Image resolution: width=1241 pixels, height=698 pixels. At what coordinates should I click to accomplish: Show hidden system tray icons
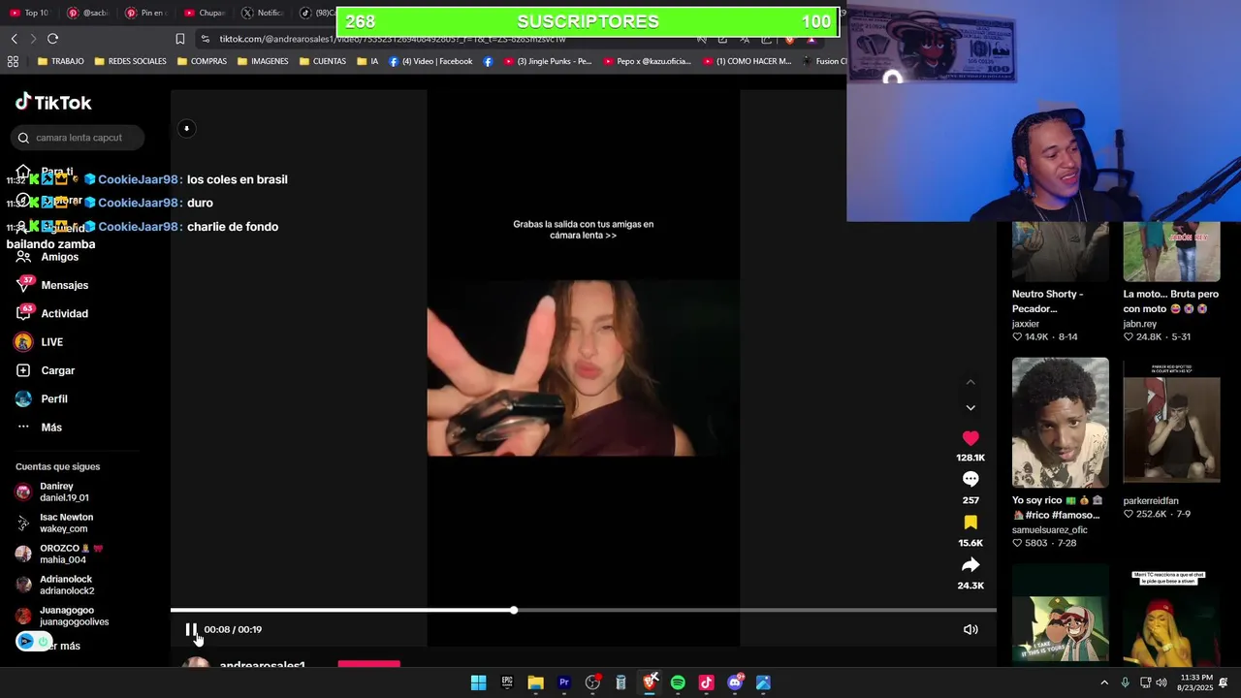coord(1103,682)
